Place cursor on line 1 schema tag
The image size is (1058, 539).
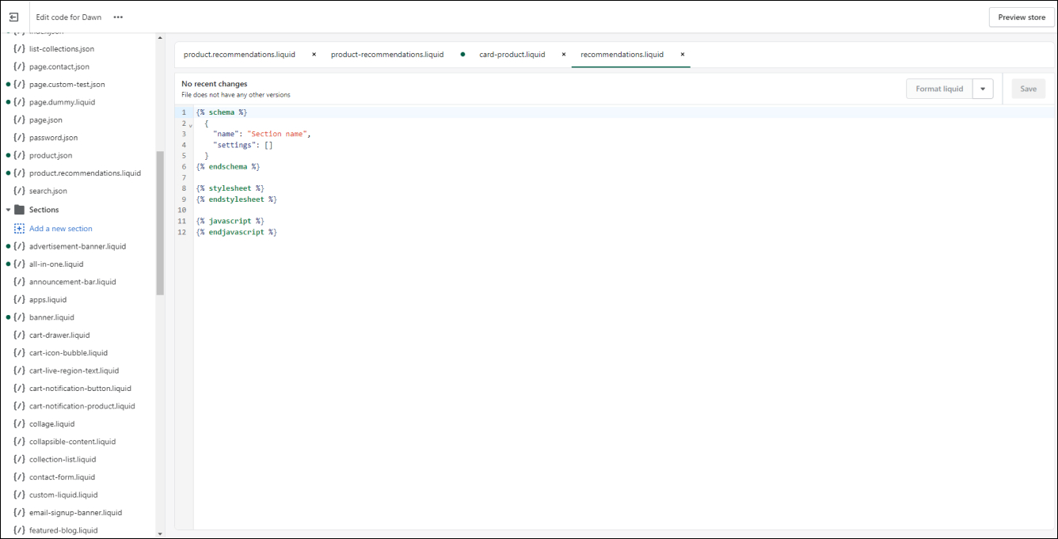(x=223, y=112)
